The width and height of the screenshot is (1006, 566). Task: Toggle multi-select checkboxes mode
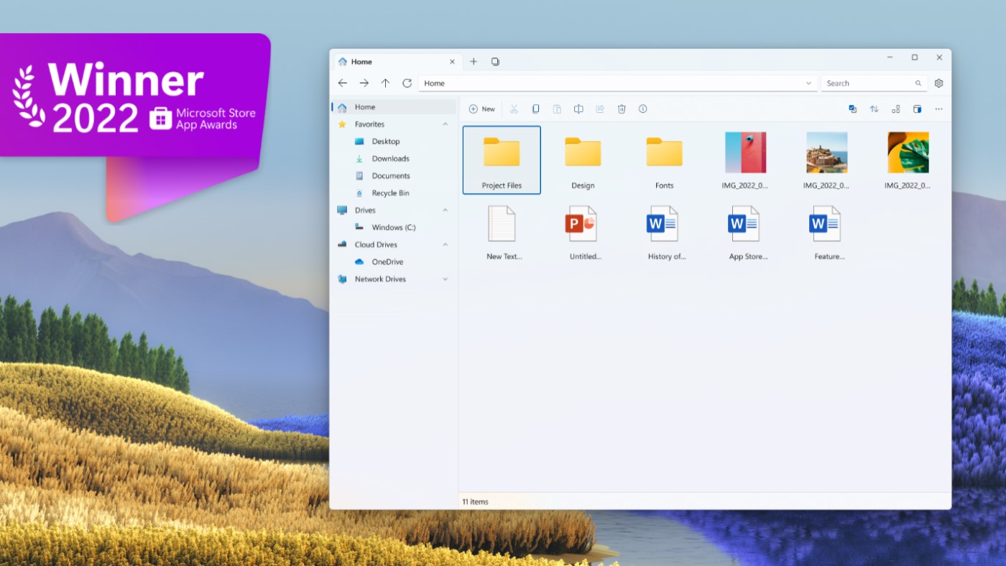tap(852, 108)
